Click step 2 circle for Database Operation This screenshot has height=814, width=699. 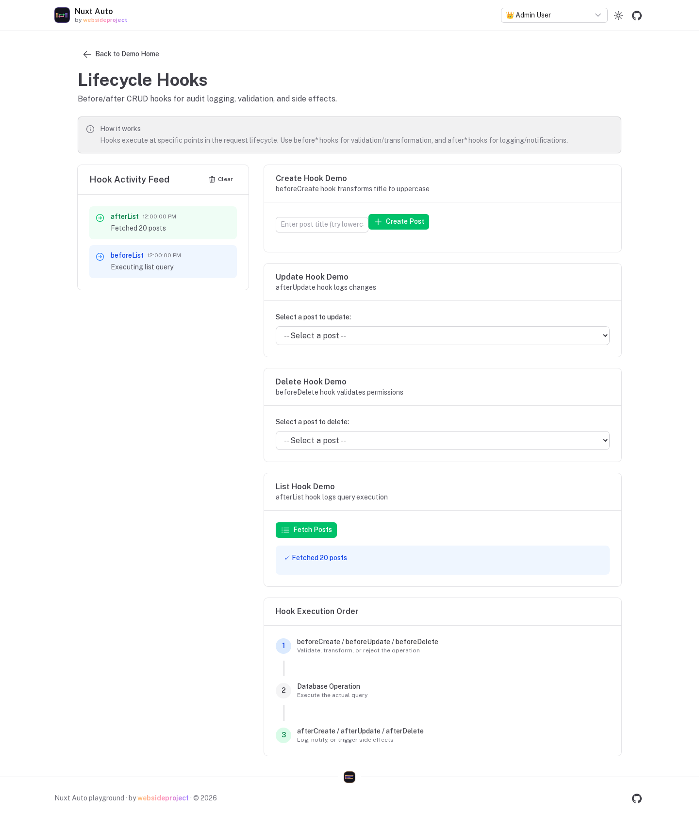283,691
